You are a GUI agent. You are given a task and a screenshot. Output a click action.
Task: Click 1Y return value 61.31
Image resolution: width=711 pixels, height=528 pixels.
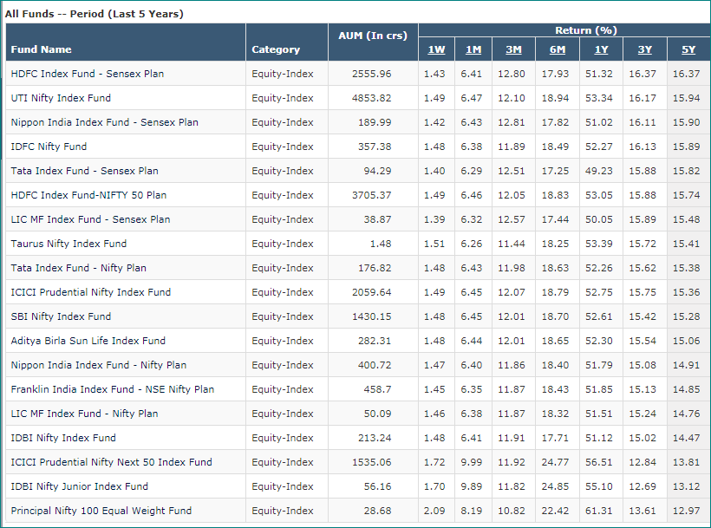[598, 511]
